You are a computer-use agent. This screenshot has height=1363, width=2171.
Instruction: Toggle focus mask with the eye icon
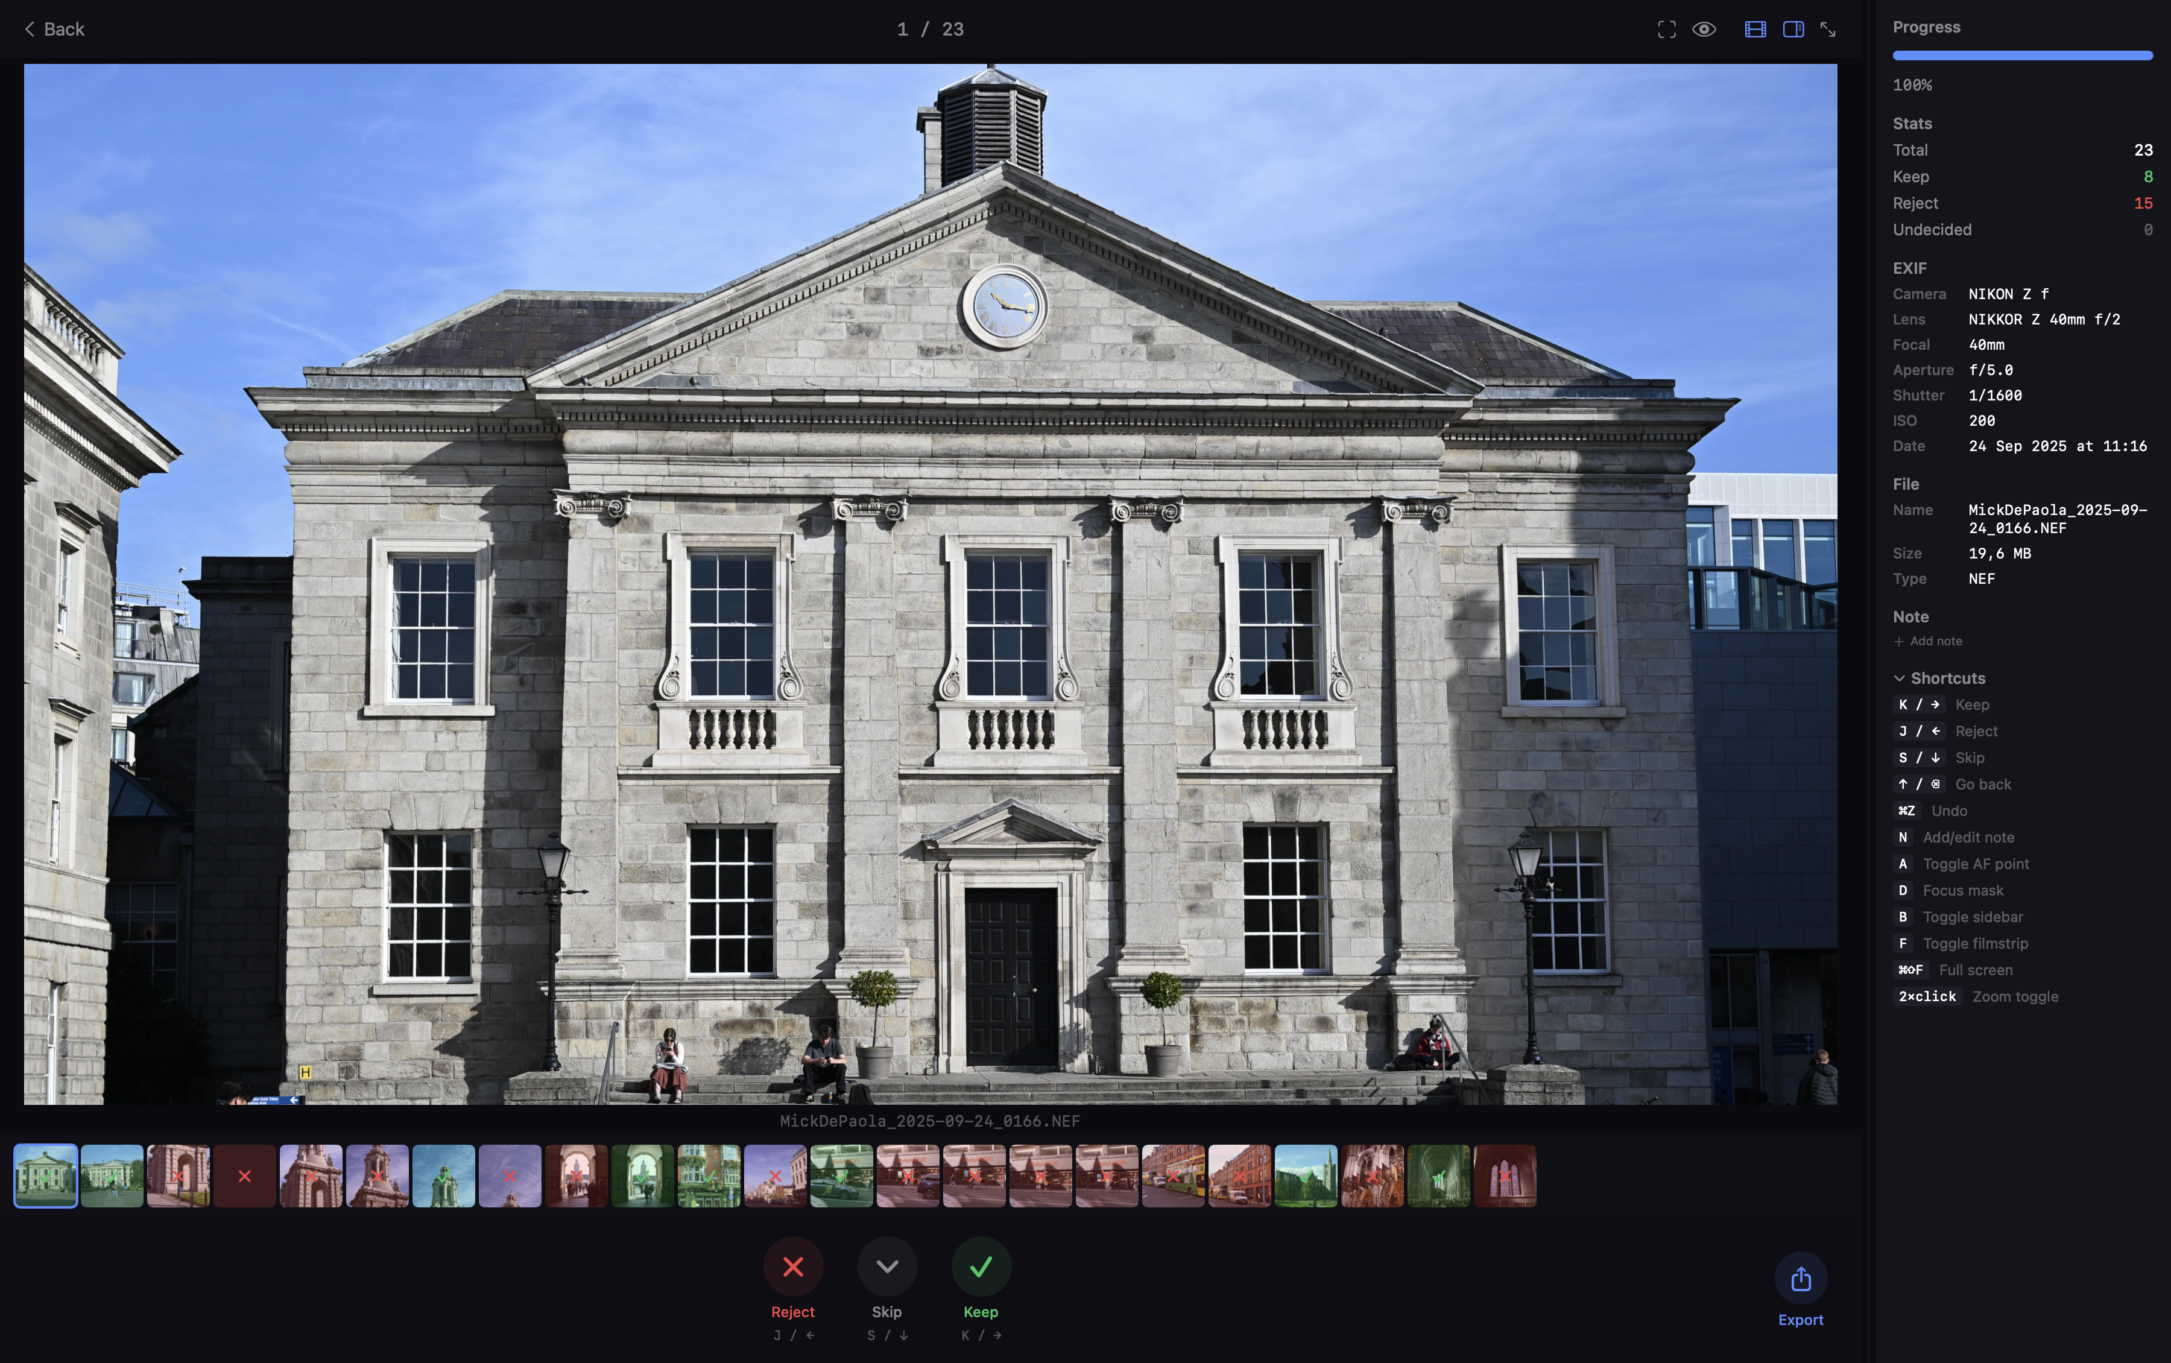coord(1703,29)
